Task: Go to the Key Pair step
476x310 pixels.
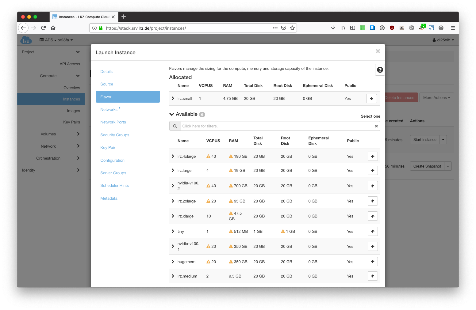Action: 108,148
